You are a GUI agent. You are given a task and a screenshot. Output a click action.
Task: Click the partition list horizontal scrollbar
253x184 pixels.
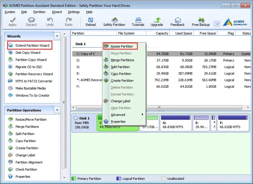click(x=159, y=107)
